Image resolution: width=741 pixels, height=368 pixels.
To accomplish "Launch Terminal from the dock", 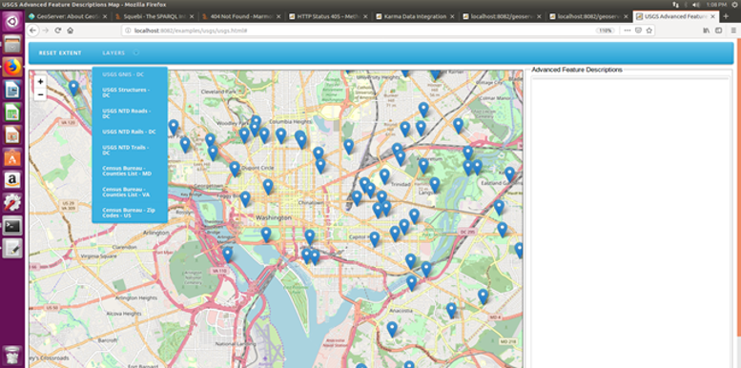I will point(11,226).
